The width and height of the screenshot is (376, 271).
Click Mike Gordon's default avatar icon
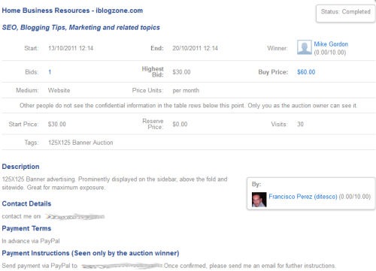[x=305, y=47]
